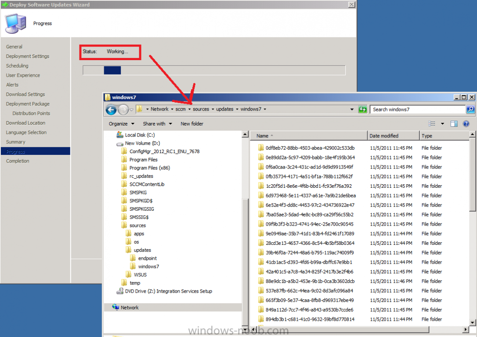Click folder icon of 28cd3e13-4657-4366-8c54-4b5bf58b0364
The width and height of the screenshot is (477, 337).
point(261,243)
